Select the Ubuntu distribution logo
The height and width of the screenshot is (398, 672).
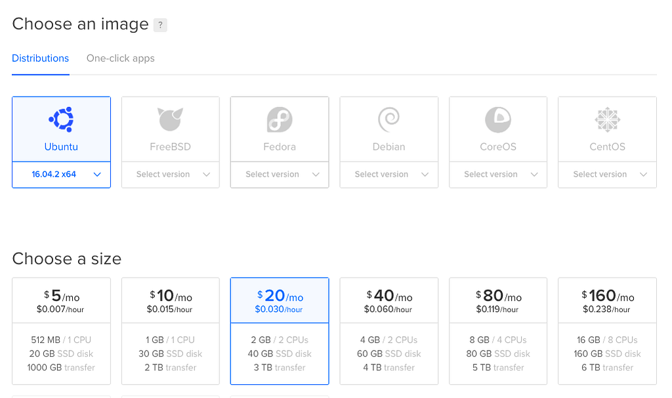[x=61, y=120]
